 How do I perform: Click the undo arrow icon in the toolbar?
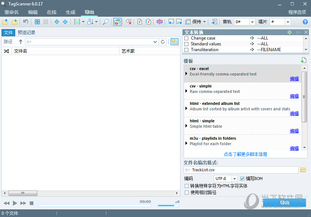(26, 22)
